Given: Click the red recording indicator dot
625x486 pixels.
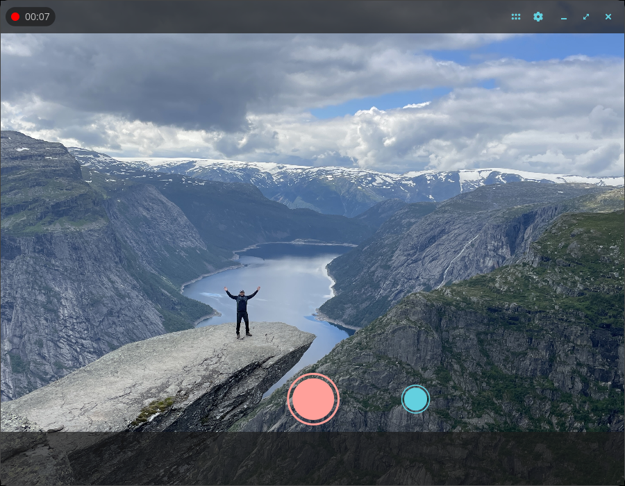Looking at the screenshot, I should click(15, 17).
